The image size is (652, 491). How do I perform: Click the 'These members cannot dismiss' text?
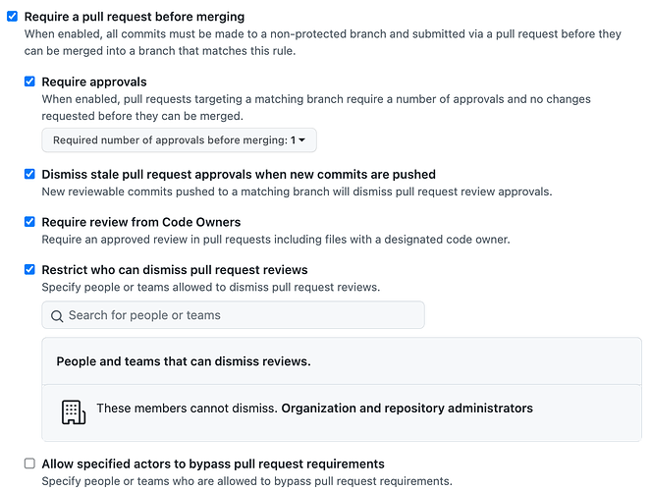(188, 409)
